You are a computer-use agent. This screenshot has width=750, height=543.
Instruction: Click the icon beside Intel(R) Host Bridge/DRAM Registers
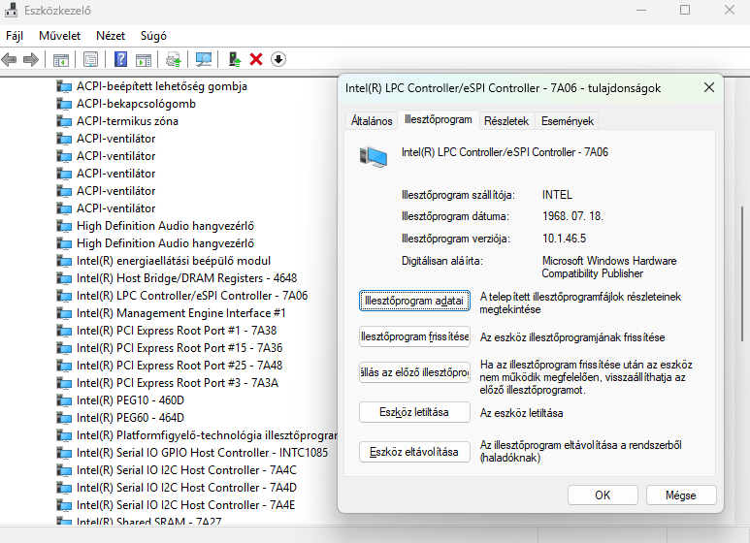tap(64, 278)
